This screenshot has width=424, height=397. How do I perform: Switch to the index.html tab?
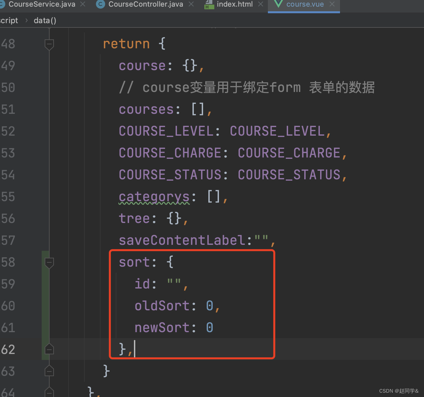tap(234, 4)
